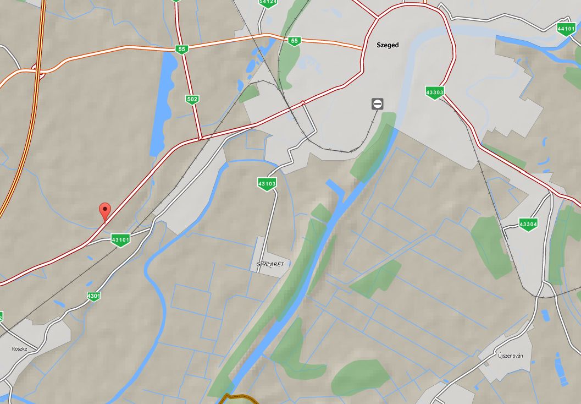The height and width of the screenshot is (404, 581).
Task: Select the 4301 road shield
Action: point(94,296)
